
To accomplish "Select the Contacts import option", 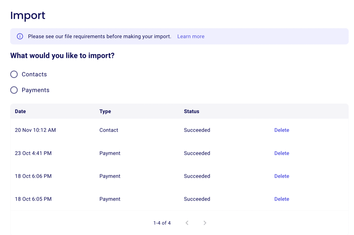I will (x=14, y=74).
